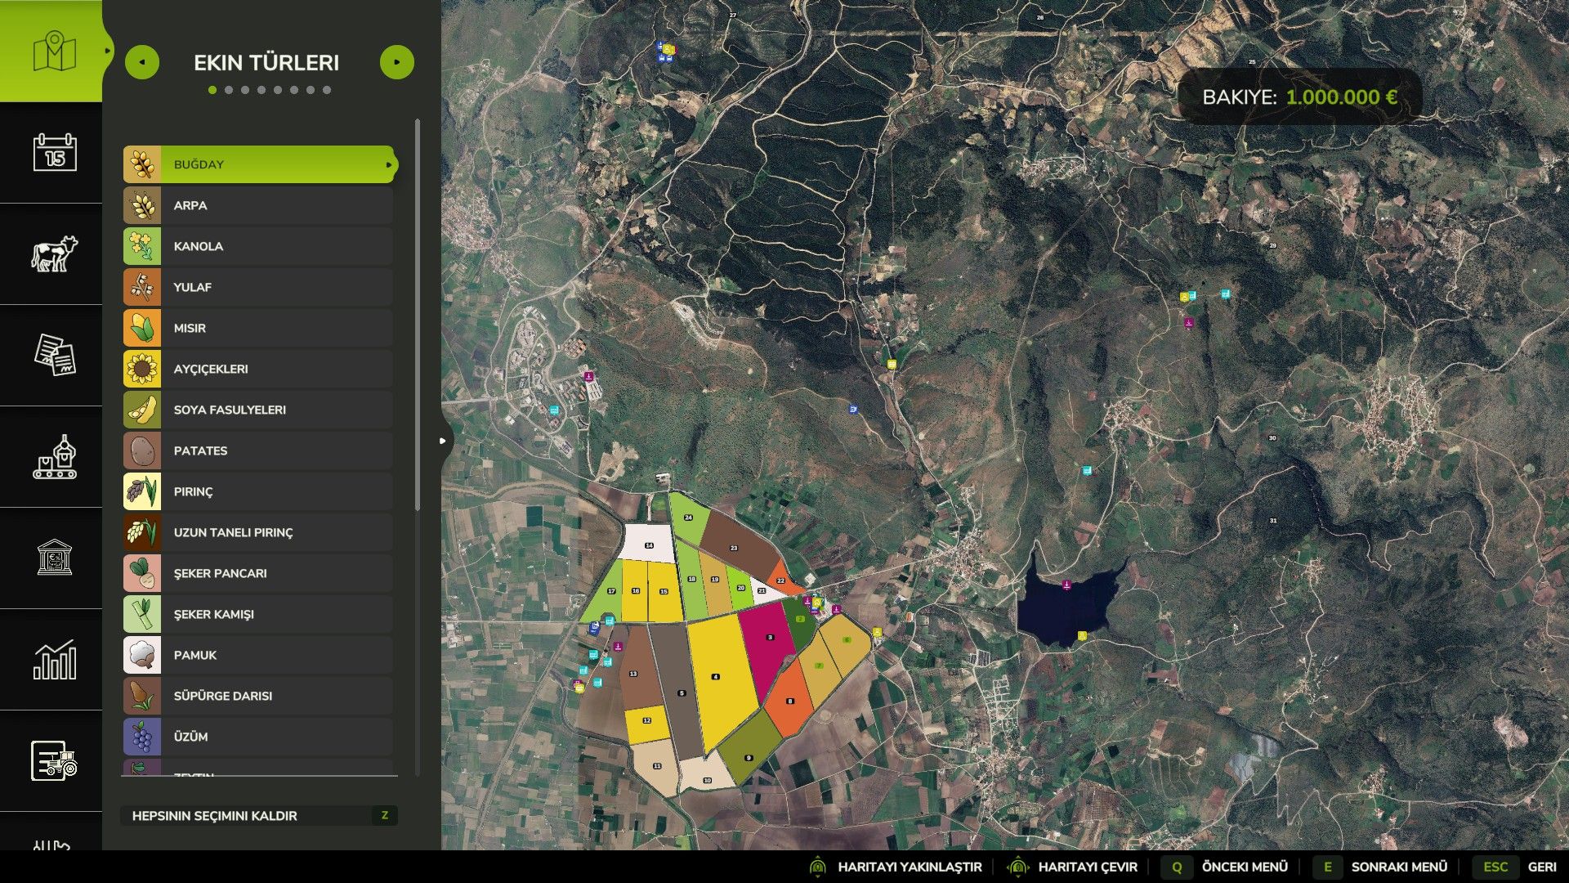Click the crop list scrollbar
The width and height of the screenshot is (1569, 883).
click(x=418, y=315)
